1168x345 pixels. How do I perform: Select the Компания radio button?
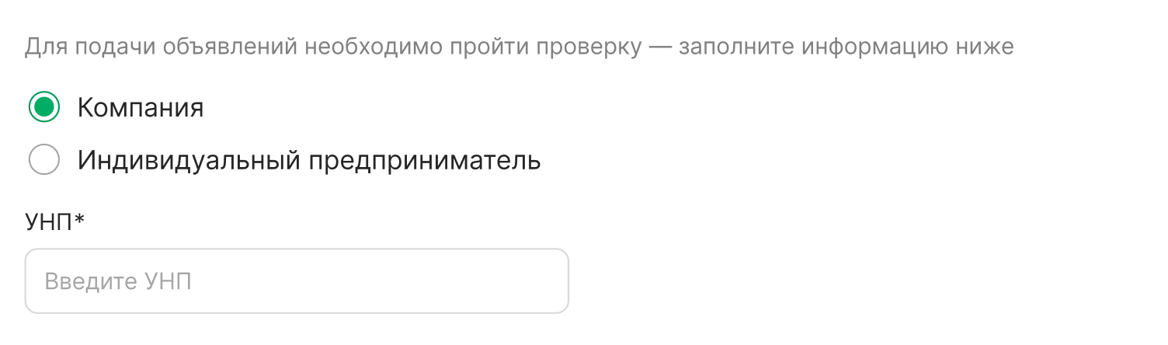click(x=44, y=107)
